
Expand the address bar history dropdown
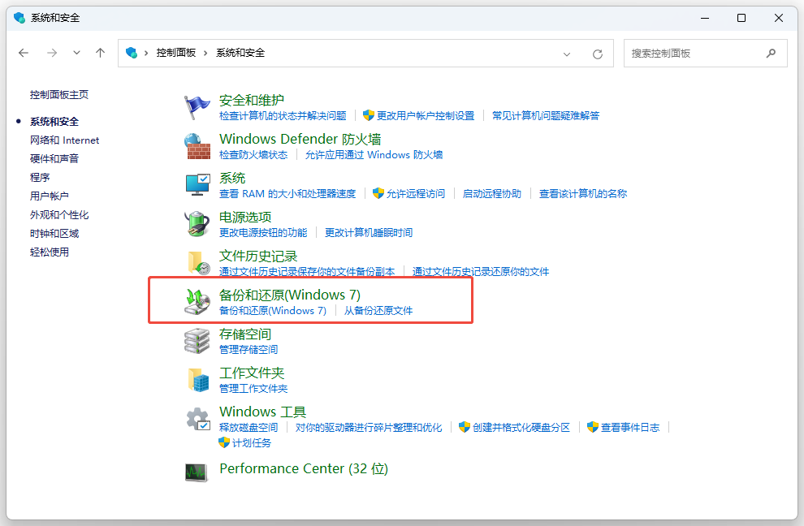[x=567, y=54]
